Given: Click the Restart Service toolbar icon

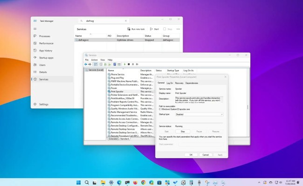Looking at the screenshot, I should coord(137,64).
